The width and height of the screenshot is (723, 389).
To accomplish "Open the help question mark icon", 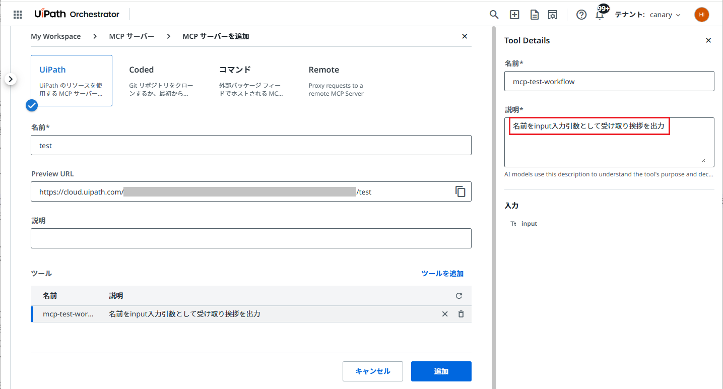I will pos(581,15).
